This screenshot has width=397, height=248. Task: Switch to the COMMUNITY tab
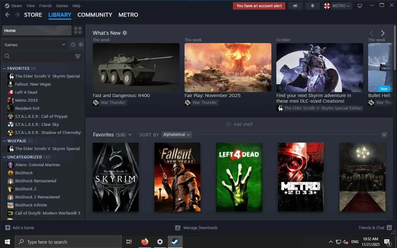[95, 15]
